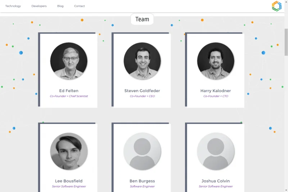Go to the Developers page
Image resolution: width=288 pixels, height=192 pixels.
tap(39, 6)
